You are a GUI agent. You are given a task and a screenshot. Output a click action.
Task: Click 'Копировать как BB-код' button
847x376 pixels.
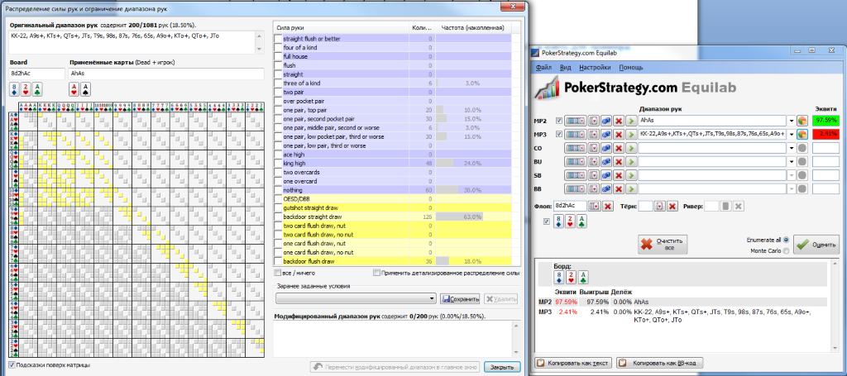tap(659, 363)
